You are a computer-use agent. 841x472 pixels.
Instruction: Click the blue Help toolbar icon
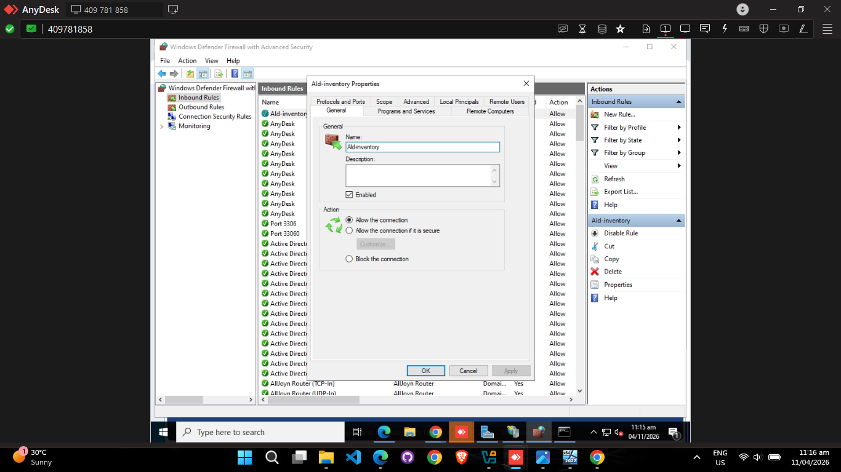235,74
